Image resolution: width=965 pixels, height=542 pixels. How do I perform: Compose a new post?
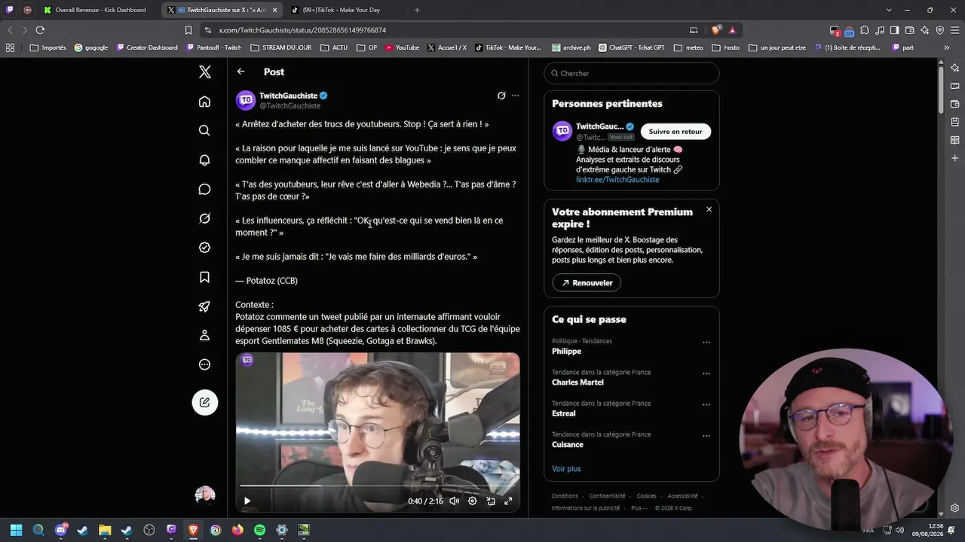coord(204,403)
